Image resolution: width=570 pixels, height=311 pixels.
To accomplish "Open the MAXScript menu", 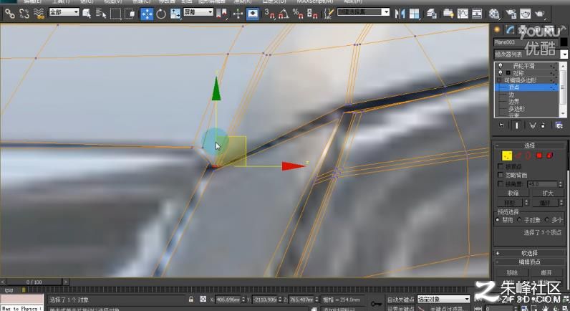I will tap(315, 1).
